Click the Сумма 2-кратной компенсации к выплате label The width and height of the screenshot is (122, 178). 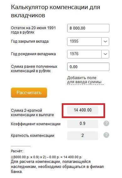tap(32, 113)
